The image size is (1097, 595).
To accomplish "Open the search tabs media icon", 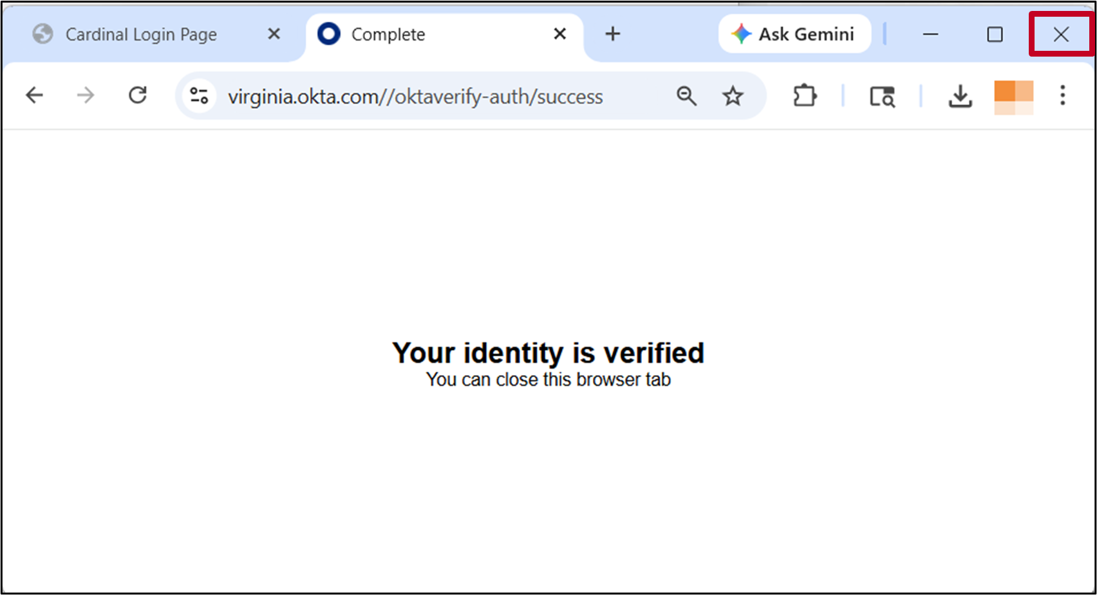I will (x=882, y=96).
